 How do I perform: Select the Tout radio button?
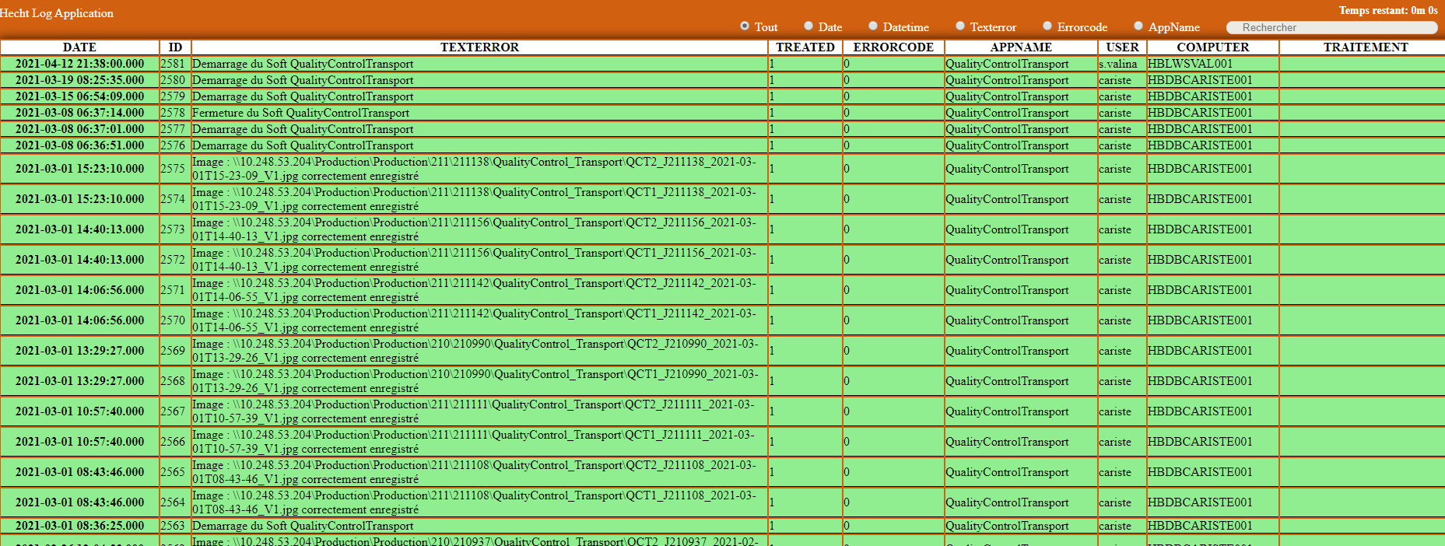tap(745, 26)
